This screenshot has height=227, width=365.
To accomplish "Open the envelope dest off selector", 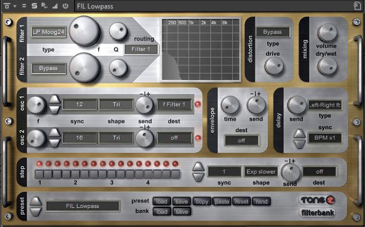I will [x=241, y=140].
